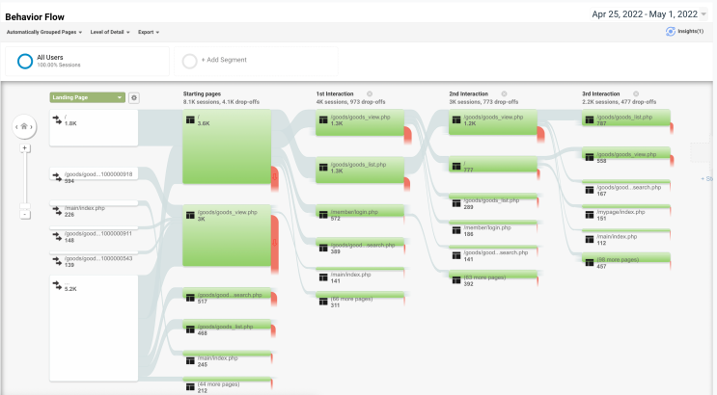Click 2nd interaction /goods/goods_view.php 1.2K node
This screenshot has width=717, height=395.
click(493, 121)
